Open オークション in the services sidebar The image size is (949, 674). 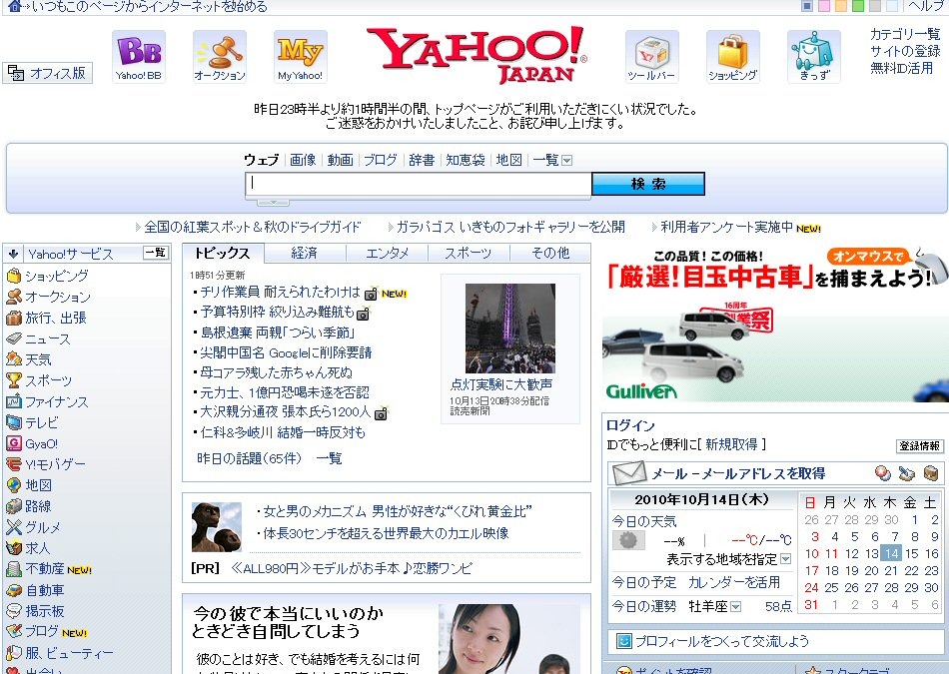[x=58, y=298]
